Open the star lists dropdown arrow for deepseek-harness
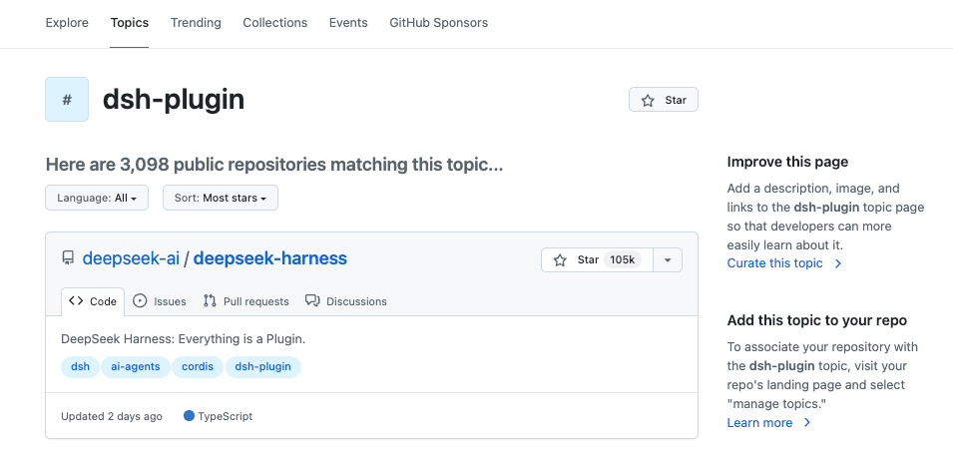This screenshot has width=953, height=457. coord(668,260)
